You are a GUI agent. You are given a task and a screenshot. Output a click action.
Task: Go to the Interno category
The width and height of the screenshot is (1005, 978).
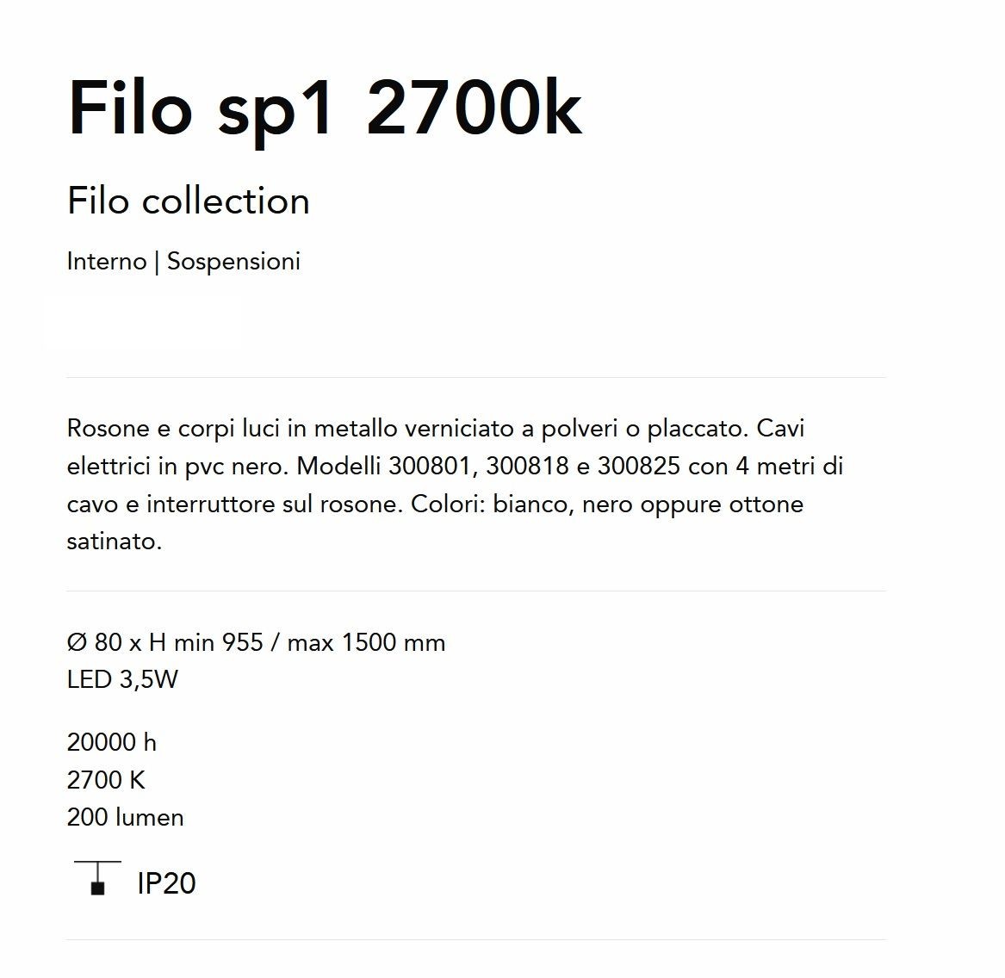click(x=107, y=262)
